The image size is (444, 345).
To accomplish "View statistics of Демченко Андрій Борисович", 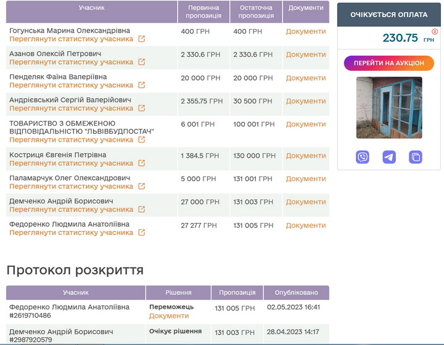I will [71, 209].
